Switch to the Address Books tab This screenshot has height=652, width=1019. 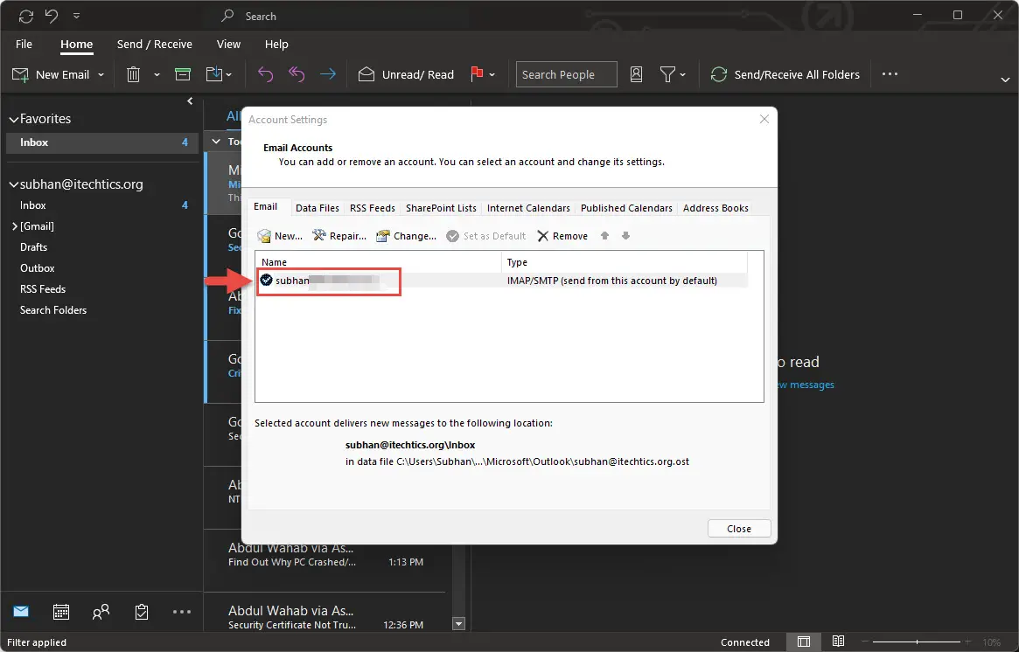pos(715,208)
